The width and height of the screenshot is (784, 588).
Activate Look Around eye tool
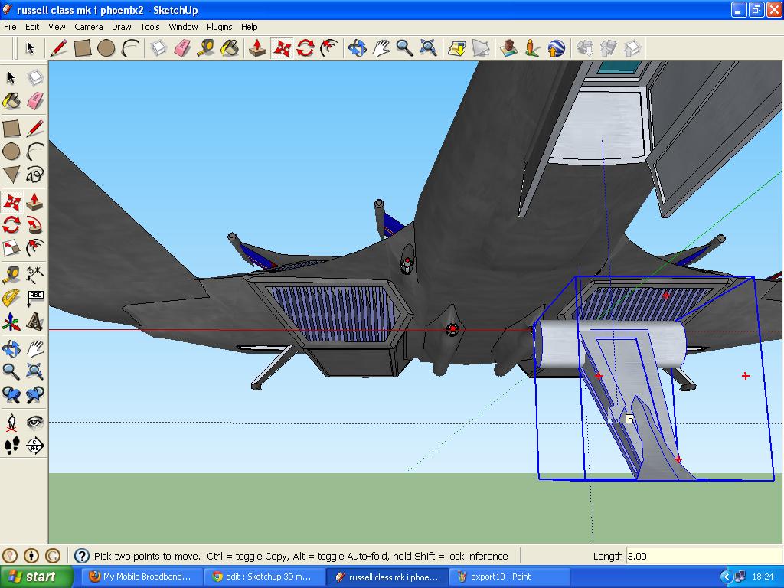[35, 422]
